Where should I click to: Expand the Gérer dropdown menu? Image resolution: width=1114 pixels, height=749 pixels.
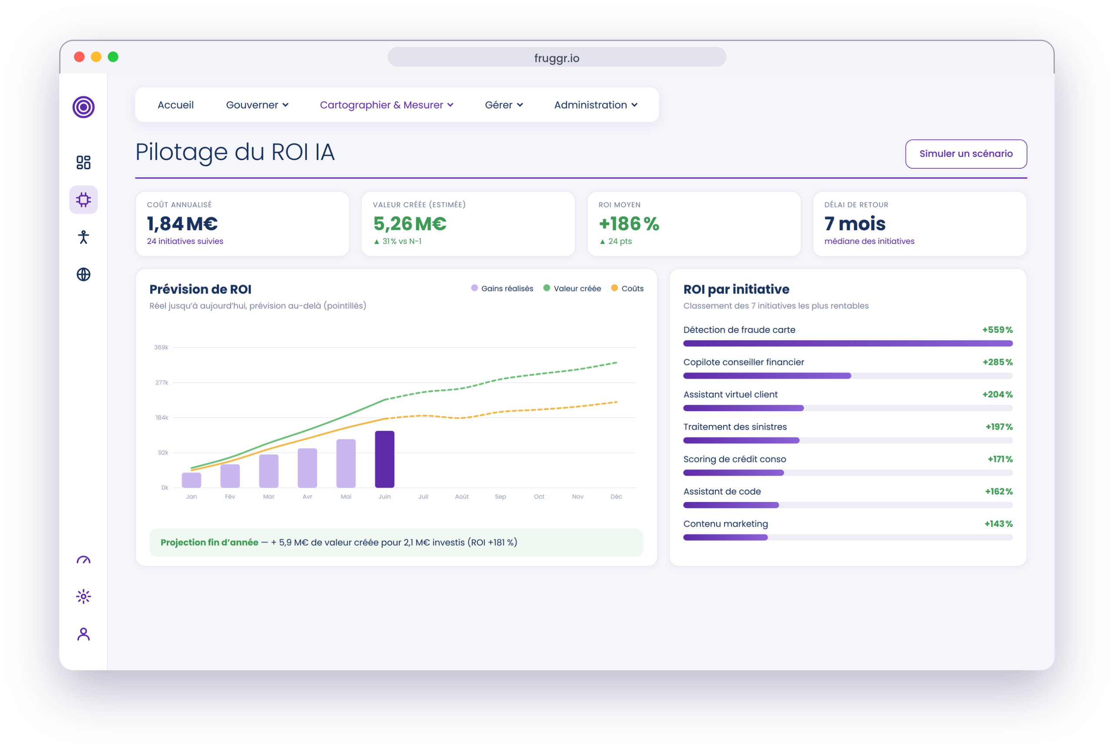coord(504,105)
